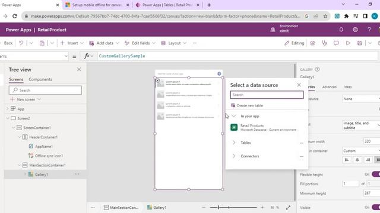Viewport: 380px width, 213px height.
Task: Toggle Flexible height switch
Action: (376, 174)
